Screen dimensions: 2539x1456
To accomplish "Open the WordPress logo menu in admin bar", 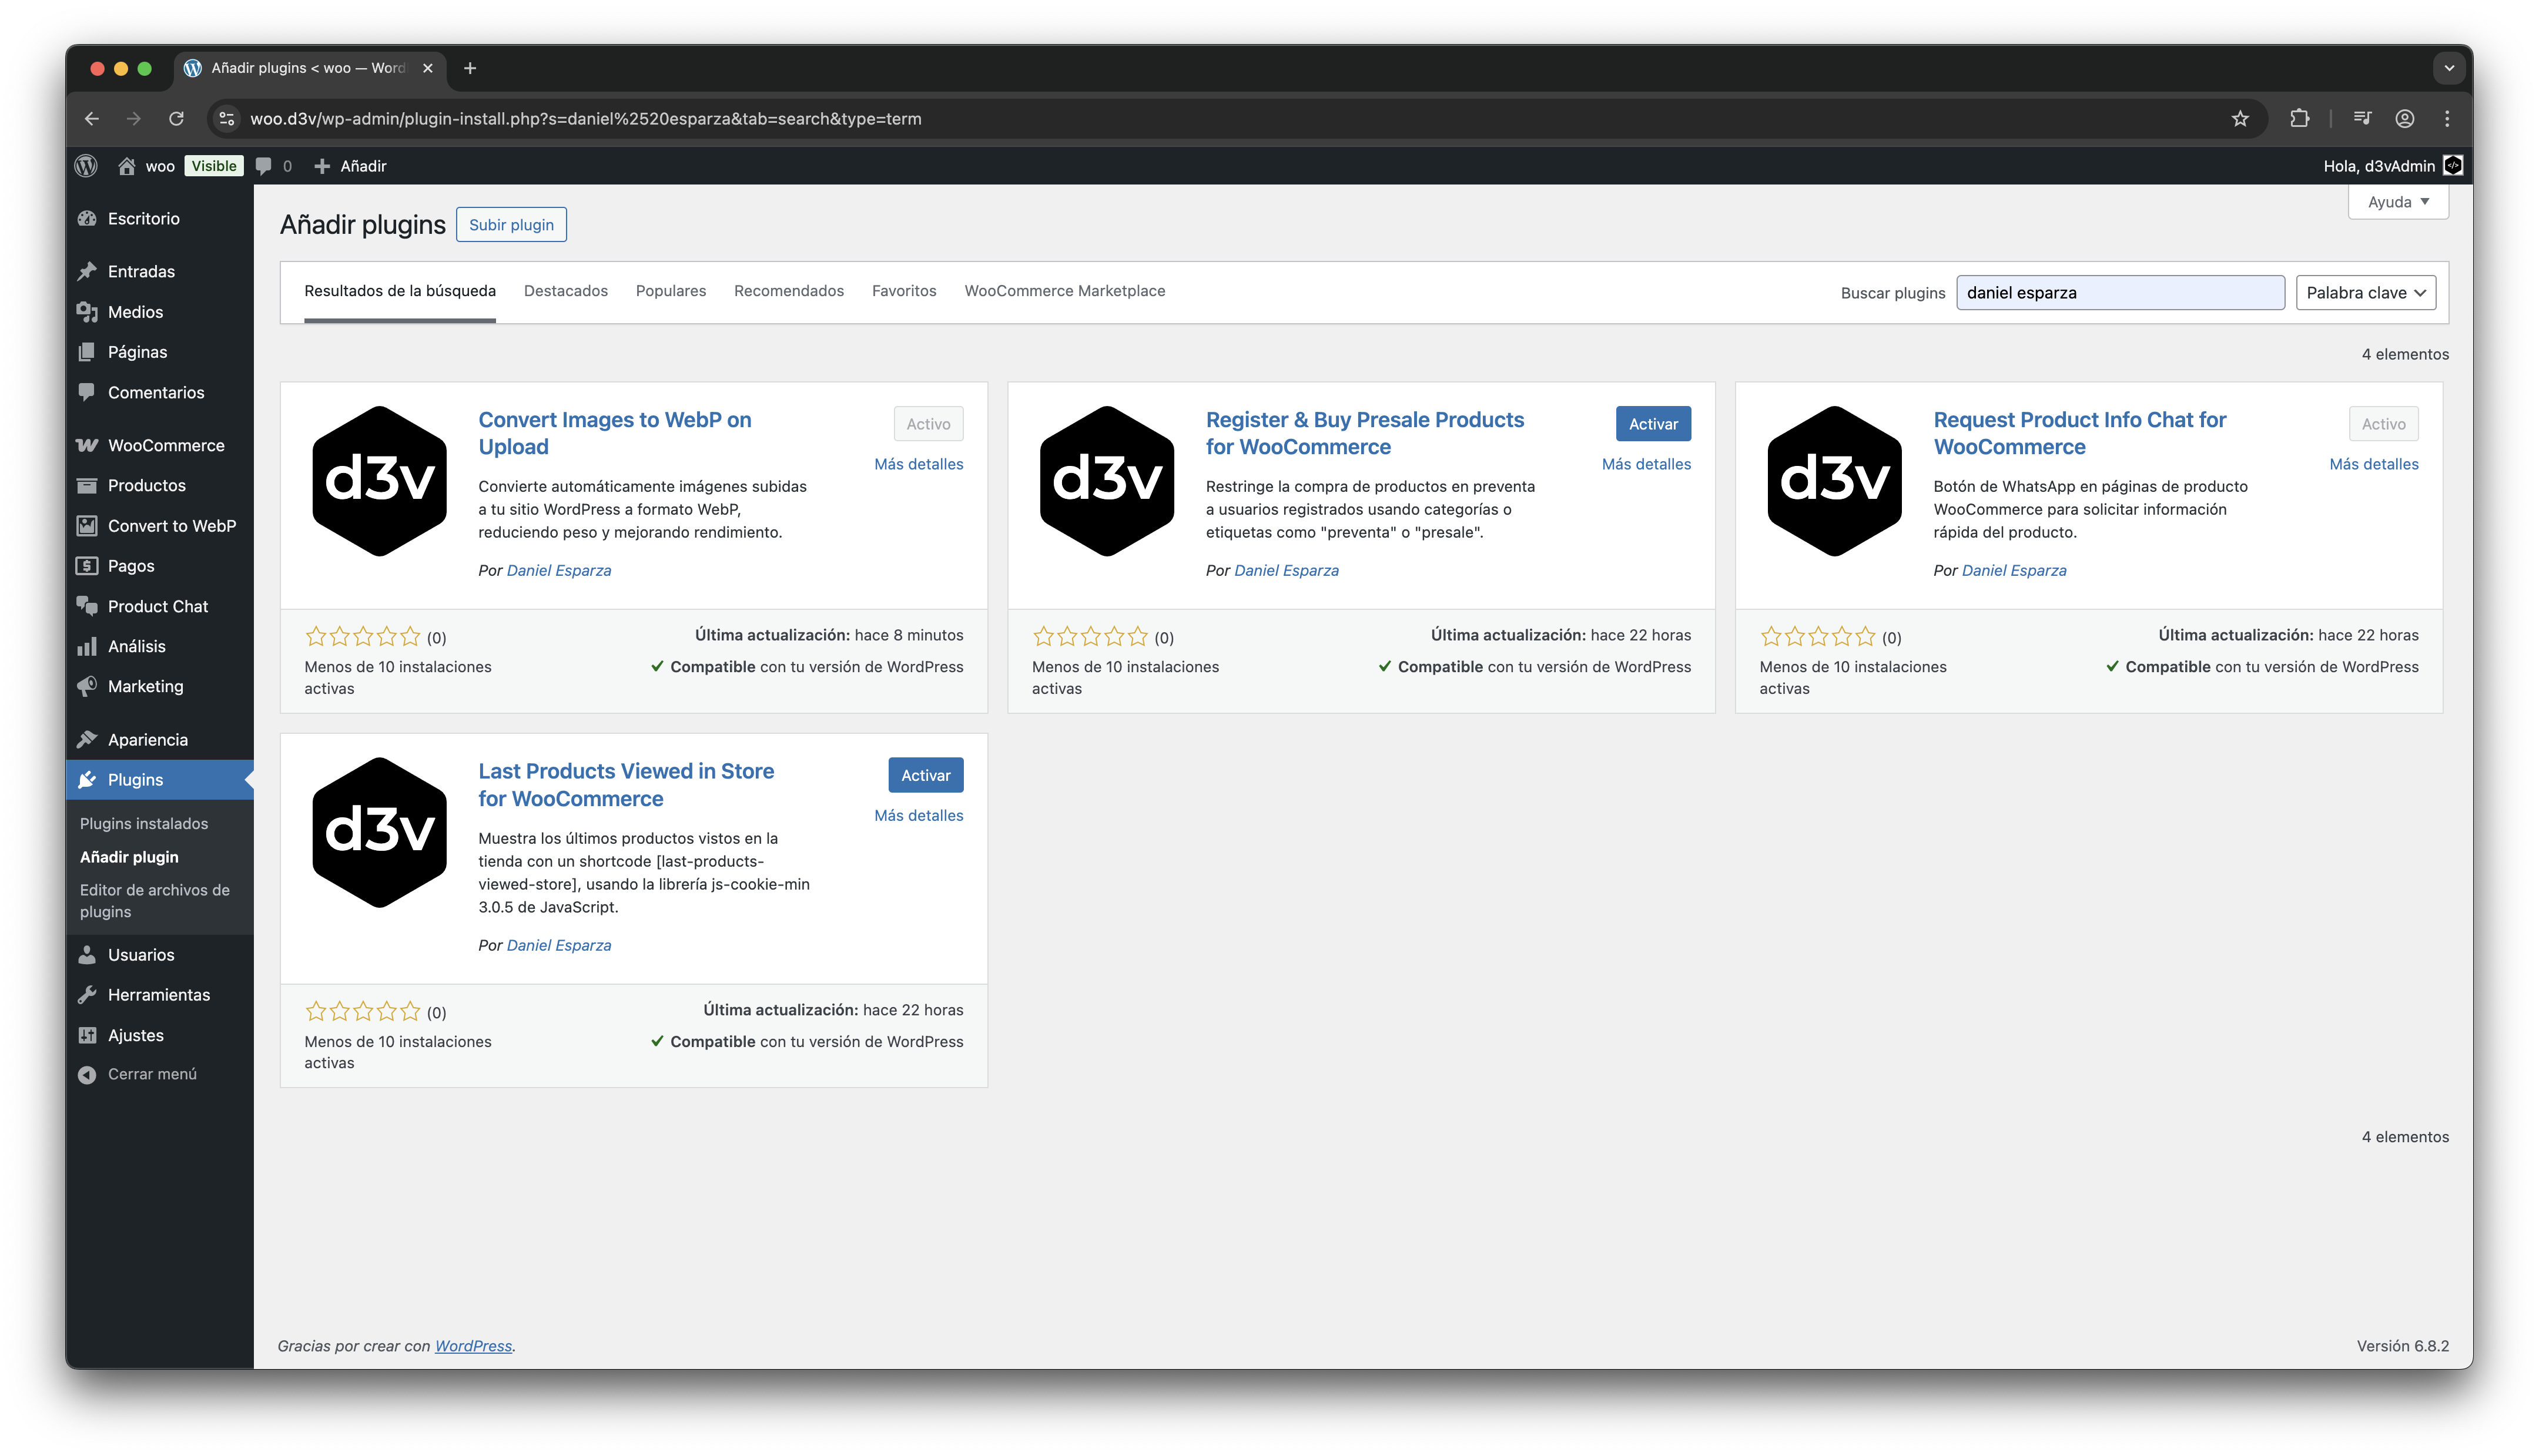I will tap(87, 166).
